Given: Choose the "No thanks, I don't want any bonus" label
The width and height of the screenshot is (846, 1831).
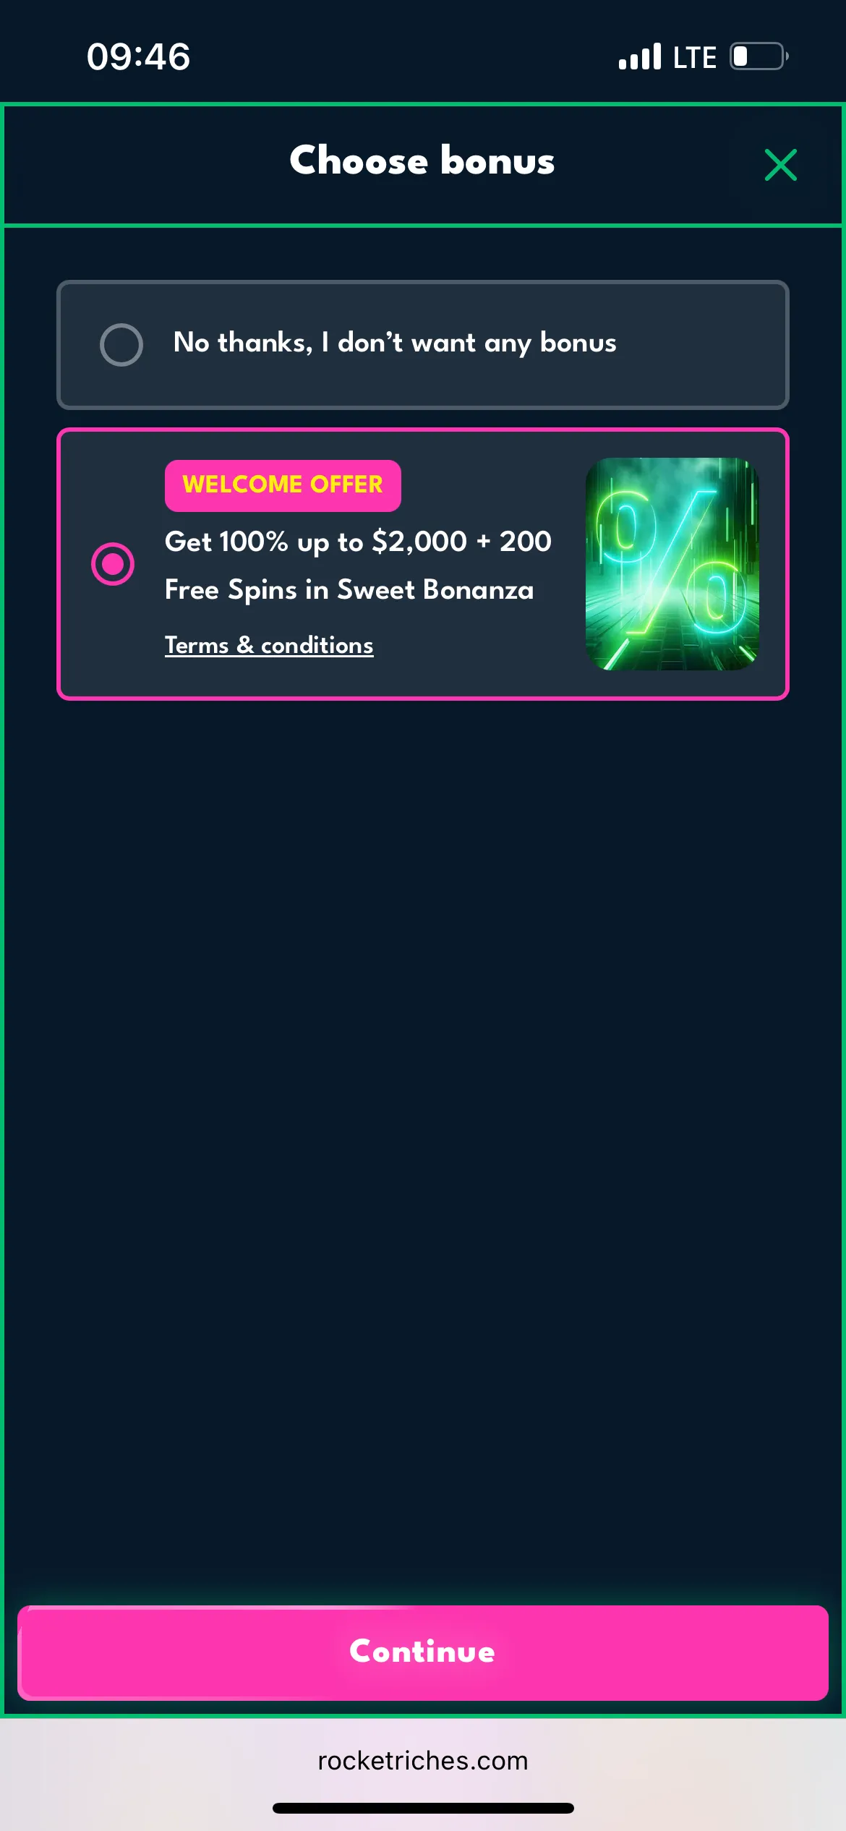Looking at the screenshot, I should (395, 343).
